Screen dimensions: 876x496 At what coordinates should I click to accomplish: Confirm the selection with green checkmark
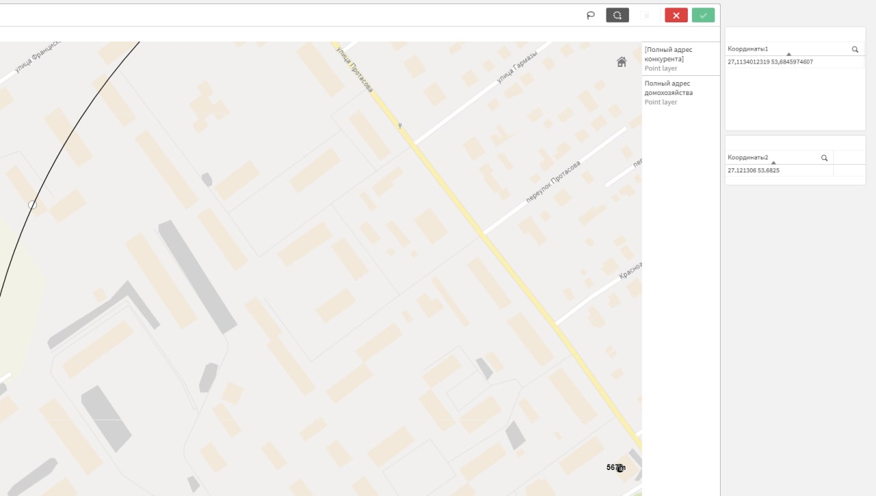703,15
